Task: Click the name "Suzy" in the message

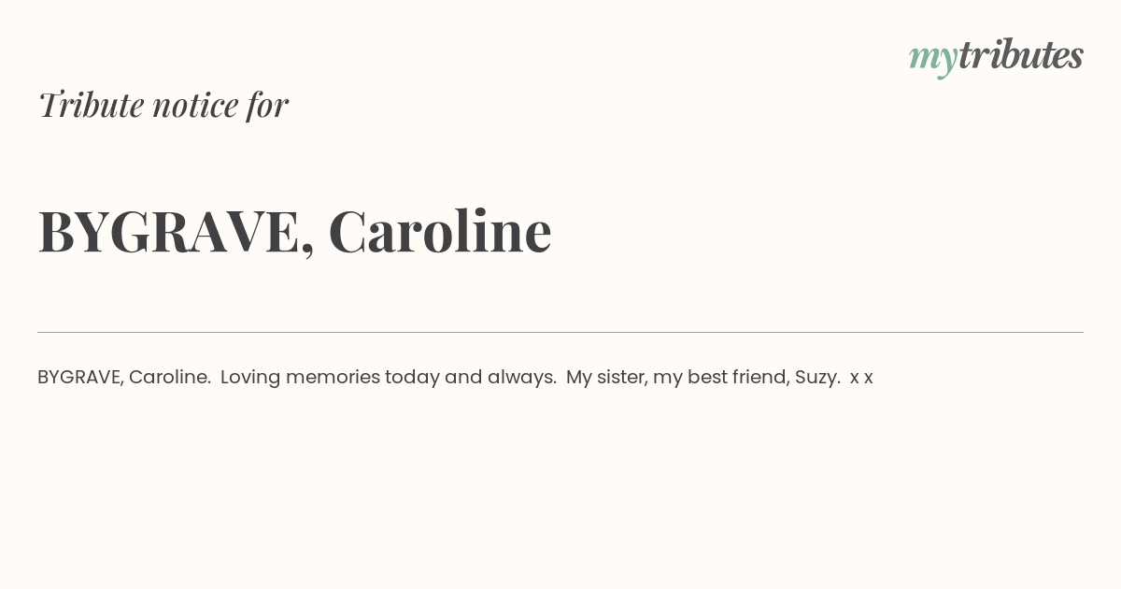Action: 816,378
